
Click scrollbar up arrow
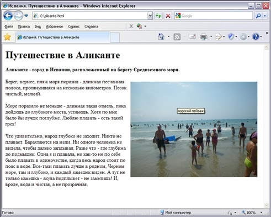(x=266, y=47)
